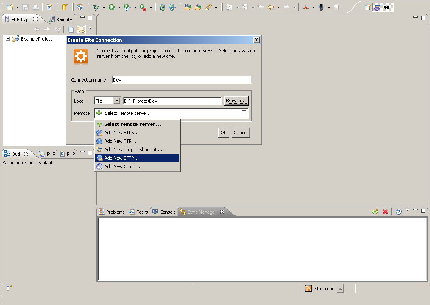430x305 pixels.
Task: Click the Debug bug icon in toolbar
Action: click(96, 7)
